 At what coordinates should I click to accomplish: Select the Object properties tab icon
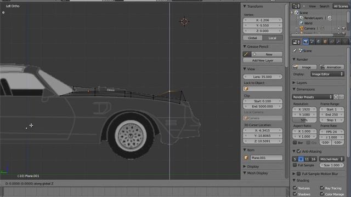[325, 42]
